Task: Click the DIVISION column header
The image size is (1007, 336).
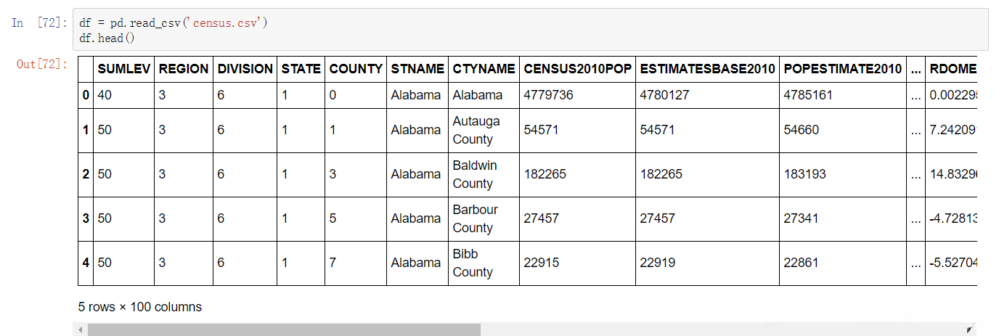Action: 245,69
